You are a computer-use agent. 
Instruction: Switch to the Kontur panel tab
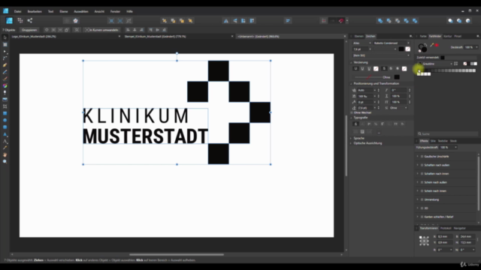click(x=448, y=36)
